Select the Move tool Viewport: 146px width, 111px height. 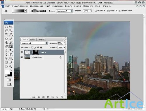point(11,27)
